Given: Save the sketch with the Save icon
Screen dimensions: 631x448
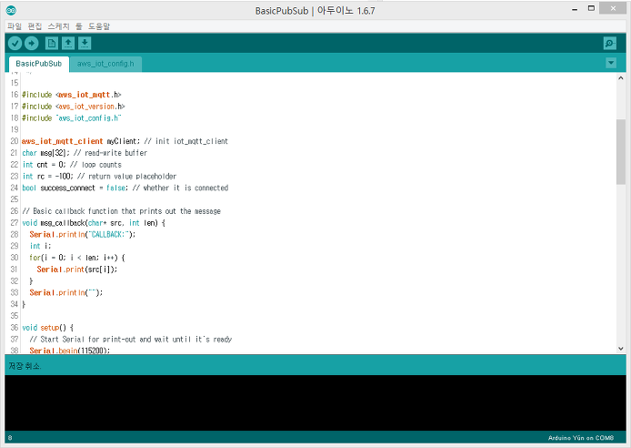Looking at the screenshot, I should click(85, 43).
